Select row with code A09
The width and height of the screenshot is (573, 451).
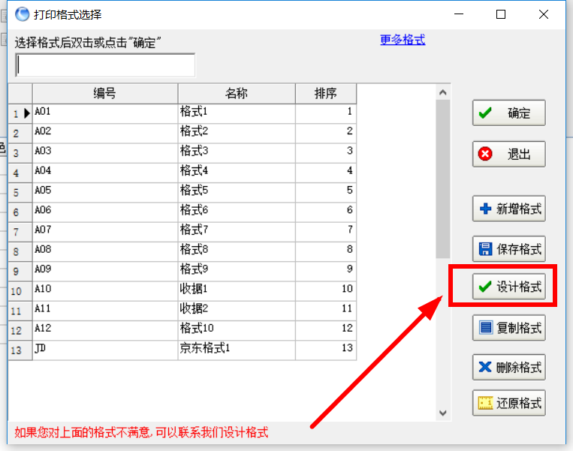(x=182, y=272)
